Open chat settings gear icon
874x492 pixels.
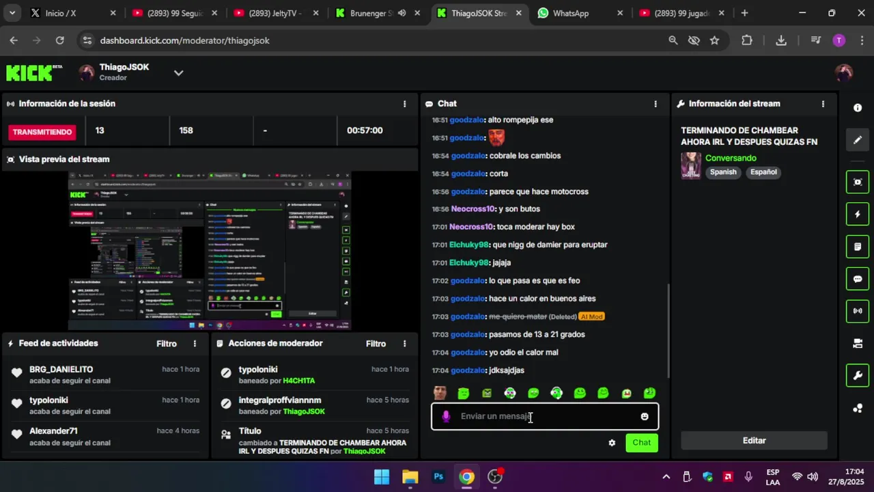pos(612,443)
